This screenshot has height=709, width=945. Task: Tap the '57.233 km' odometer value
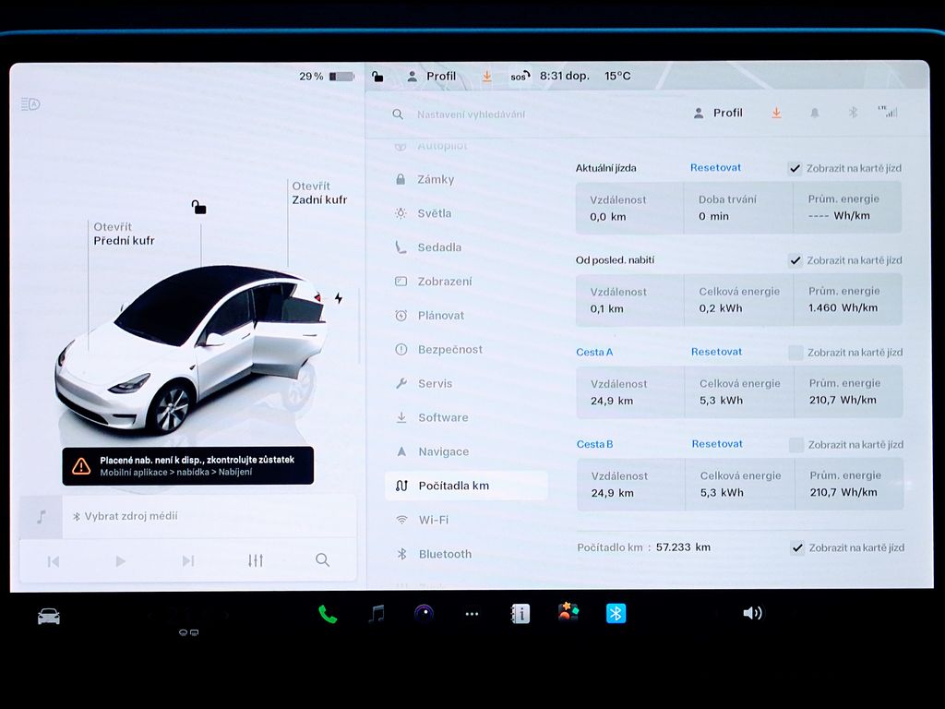pyautogui.click(x=684, y=547)
